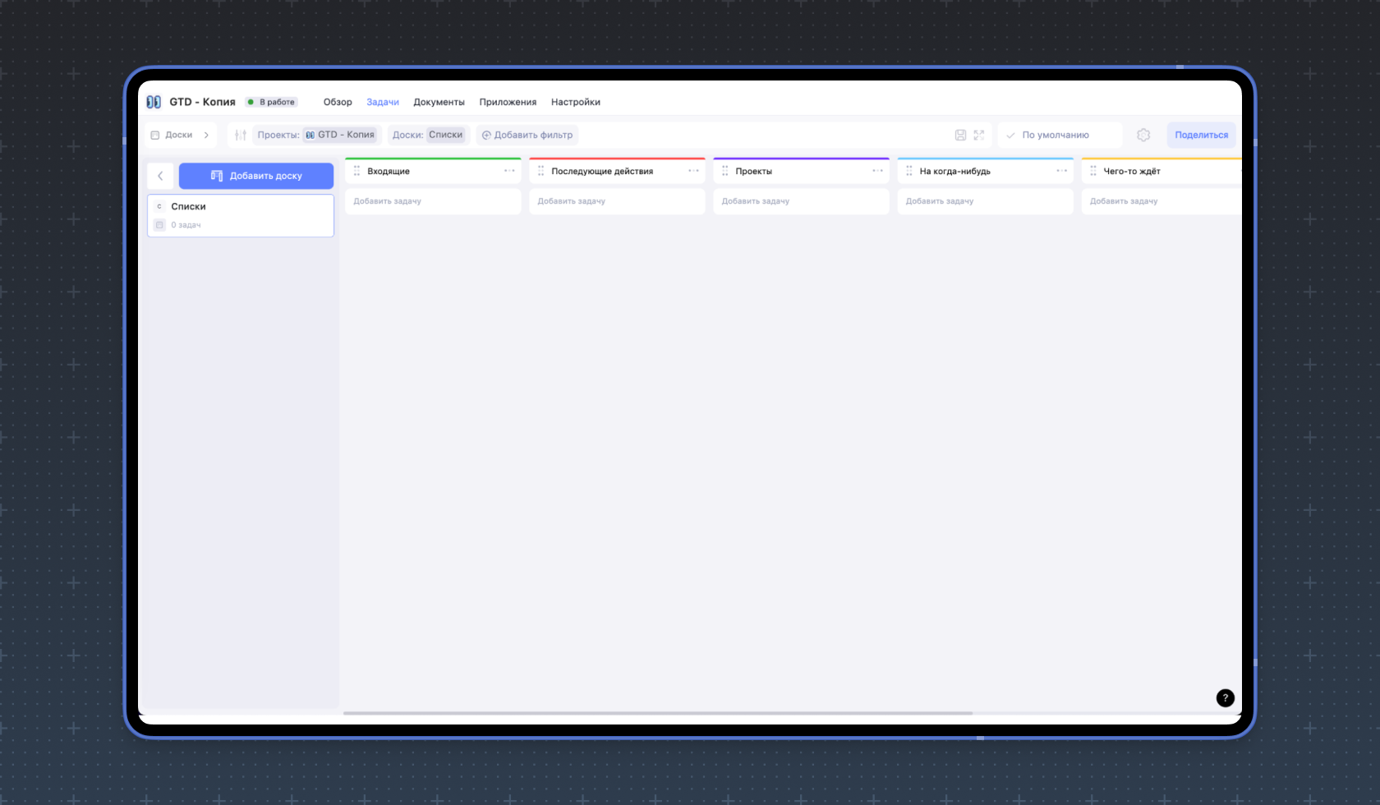Open the В работе status selector
Viewport: 1380px width, 805px height.
click(x=272, y=102)
